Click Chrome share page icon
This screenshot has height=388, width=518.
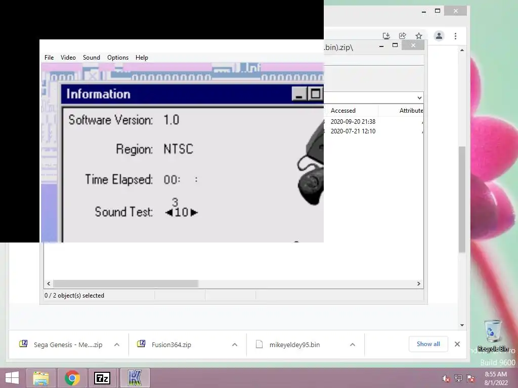click(402, 36)
